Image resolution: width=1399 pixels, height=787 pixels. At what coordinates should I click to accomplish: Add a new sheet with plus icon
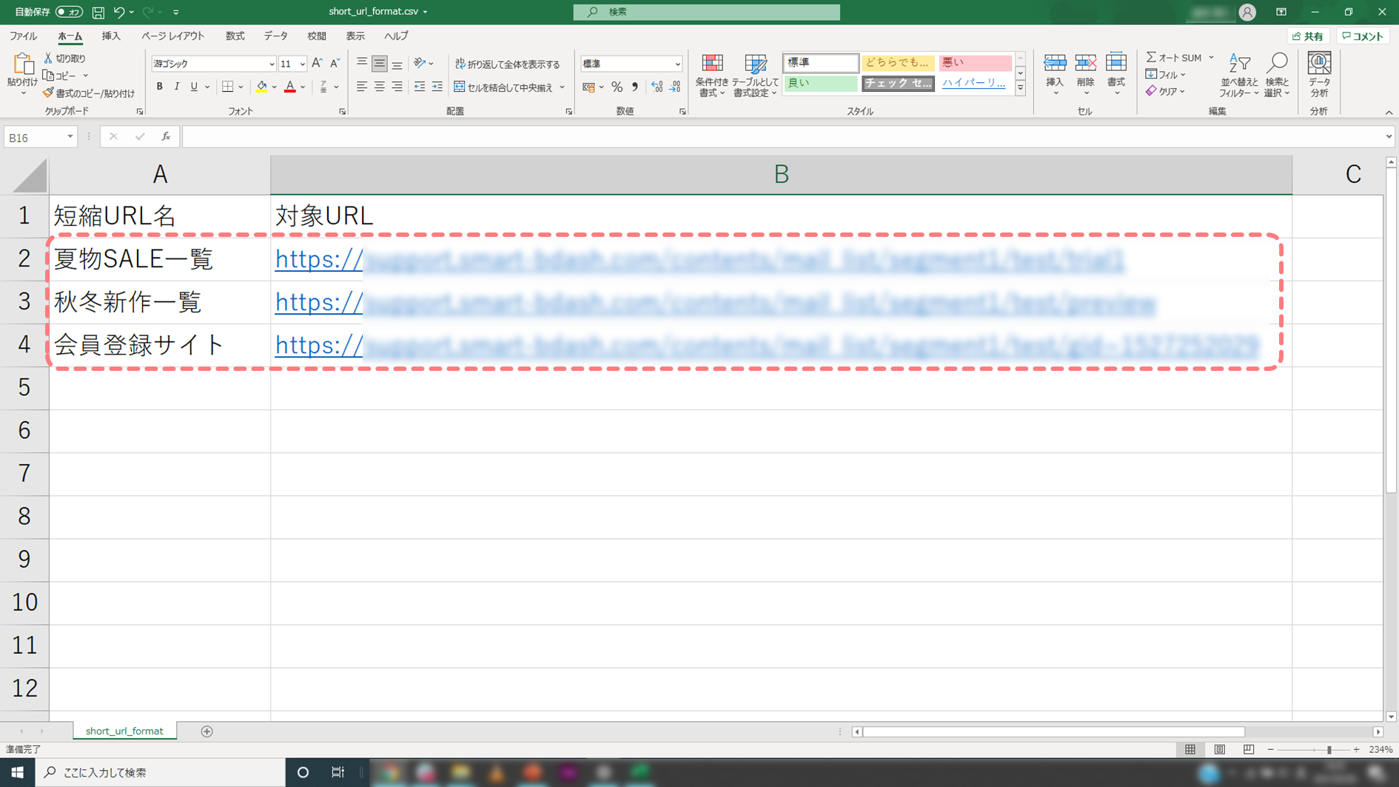207,731
